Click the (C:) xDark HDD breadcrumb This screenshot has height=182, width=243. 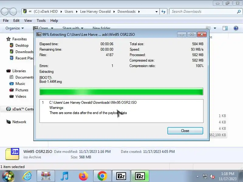tap(46, 12)
